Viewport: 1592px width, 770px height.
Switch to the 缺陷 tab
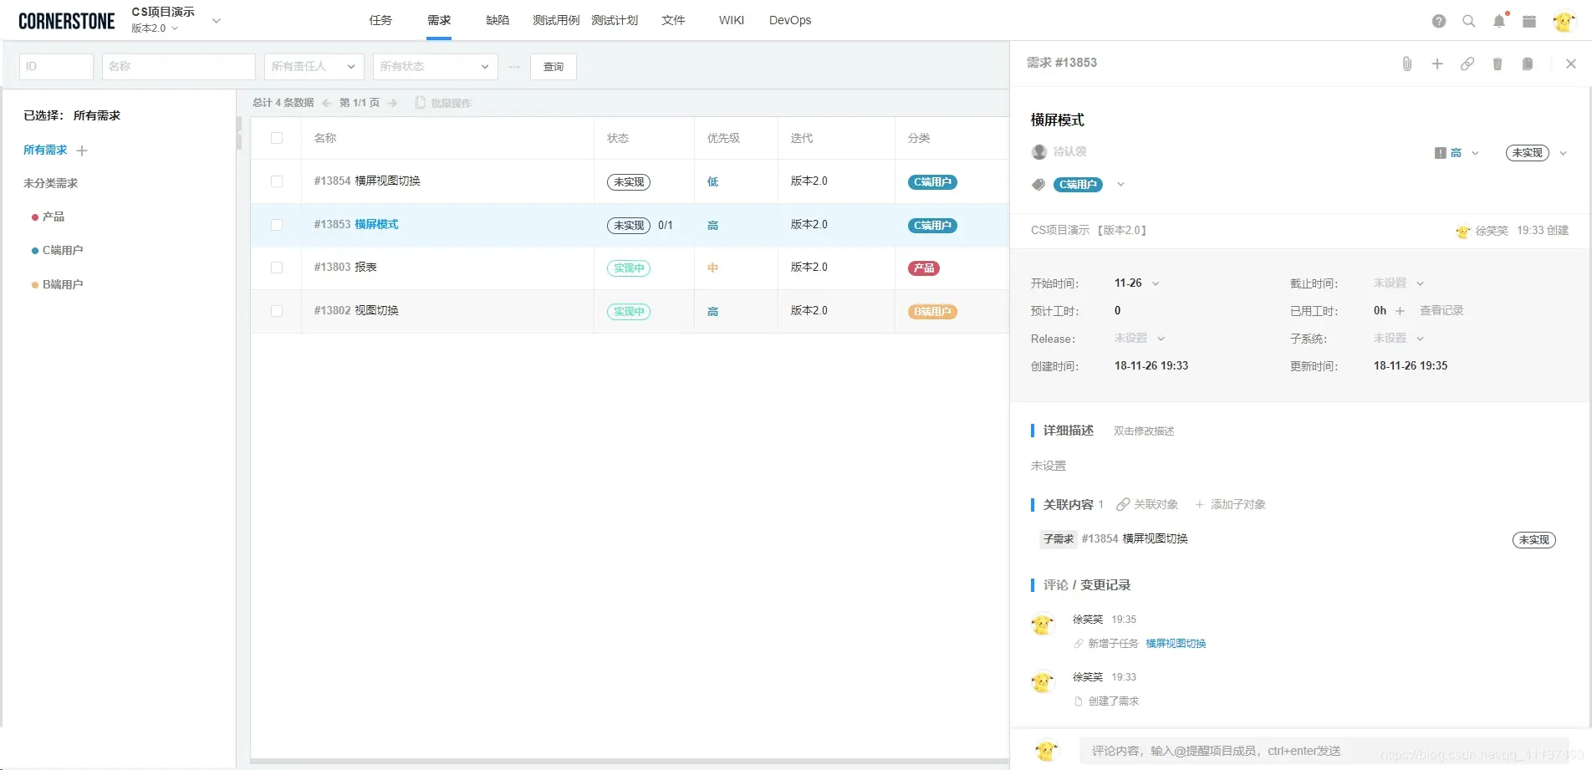[x=497, y=20]
